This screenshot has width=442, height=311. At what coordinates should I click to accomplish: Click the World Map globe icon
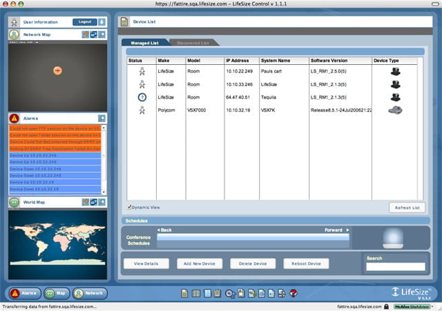tap(14, 202)
